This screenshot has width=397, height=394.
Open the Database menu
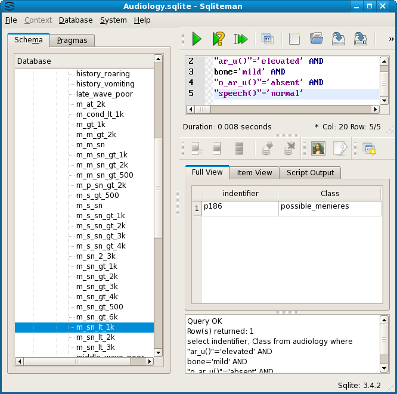[76, 20]
